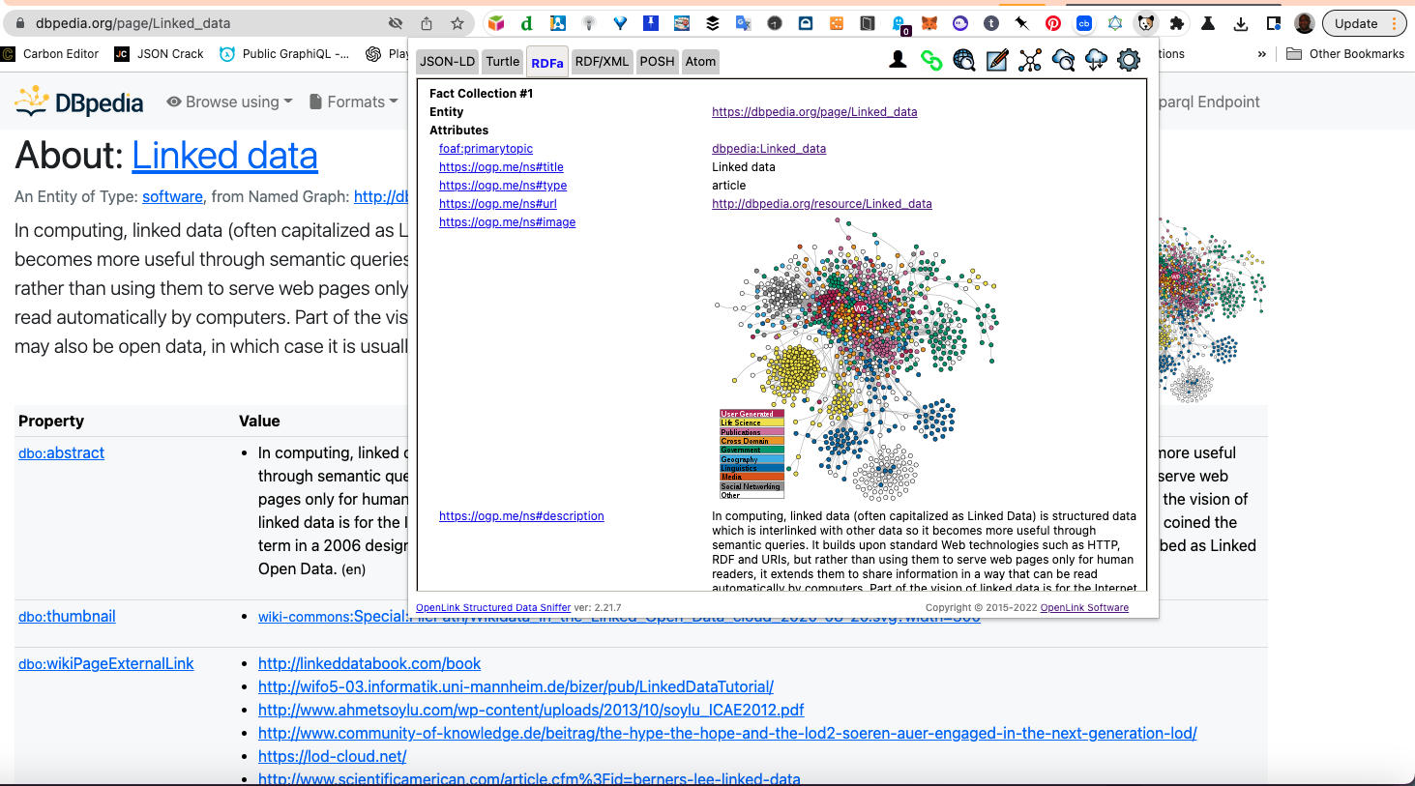Click the blue cb square extension icon

(x=1084, y=23)
